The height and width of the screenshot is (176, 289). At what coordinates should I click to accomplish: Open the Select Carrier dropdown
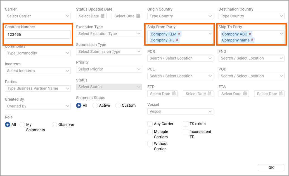pos(38,16)
